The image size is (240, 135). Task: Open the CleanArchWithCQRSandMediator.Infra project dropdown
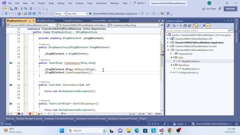pyautogui.click(x=31, y=25)
